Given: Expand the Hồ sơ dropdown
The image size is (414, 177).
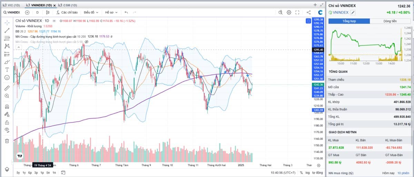Looking at the screenshot, I should pos(111,12).
